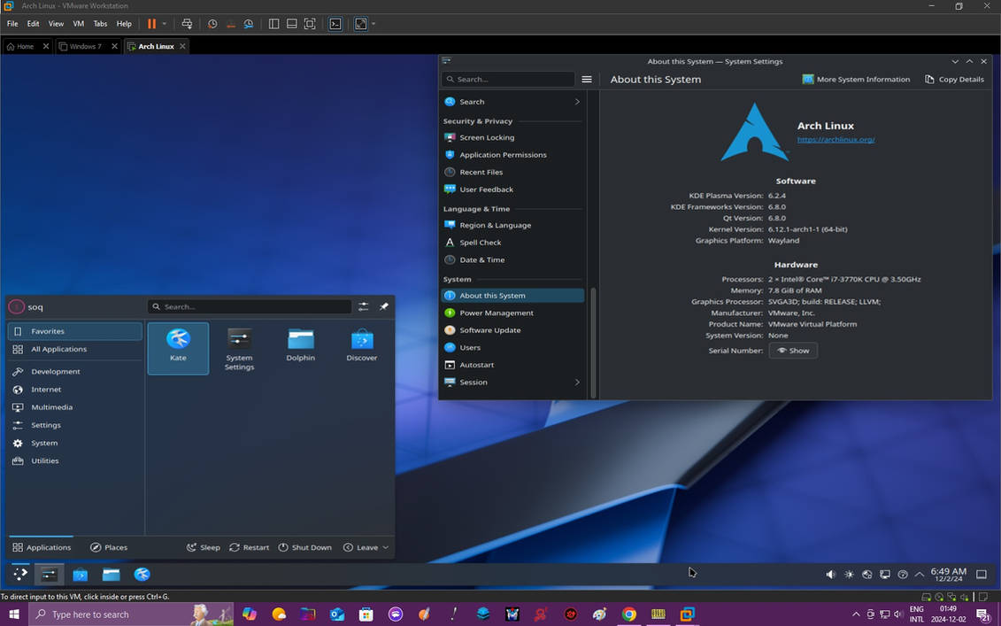This screenshot has height=626, width=1001.
Task: Click the Sleep button
Action: 203,547
